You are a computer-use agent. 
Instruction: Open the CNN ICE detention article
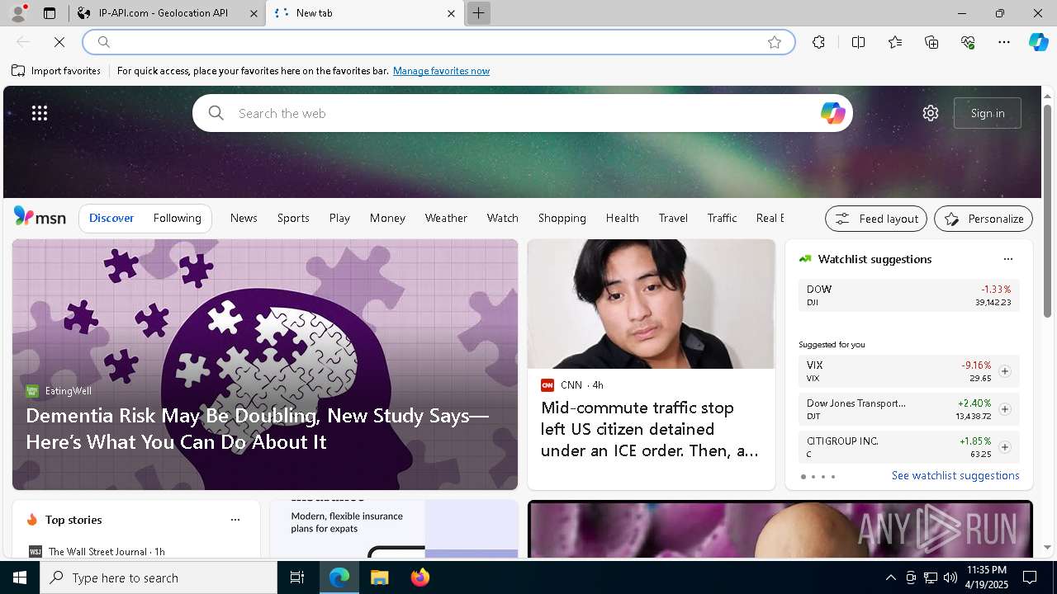651,365
